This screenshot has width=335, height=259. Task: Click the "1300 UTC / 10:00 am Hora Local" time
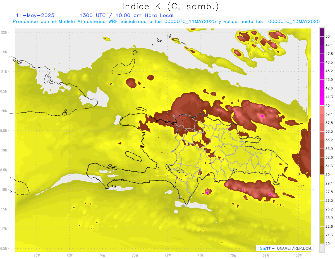coord(126,15)
